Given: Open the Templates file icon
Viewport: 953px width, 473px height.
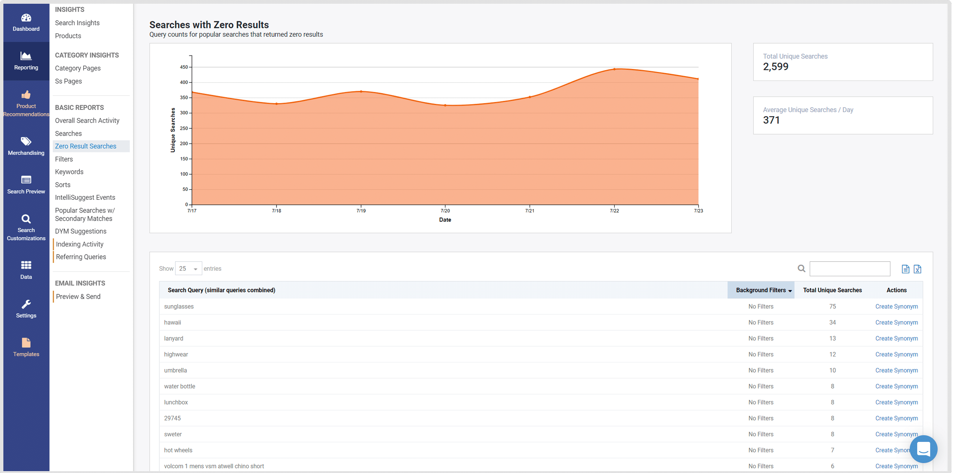Looking at the screenshot, I should click(26, 343).
